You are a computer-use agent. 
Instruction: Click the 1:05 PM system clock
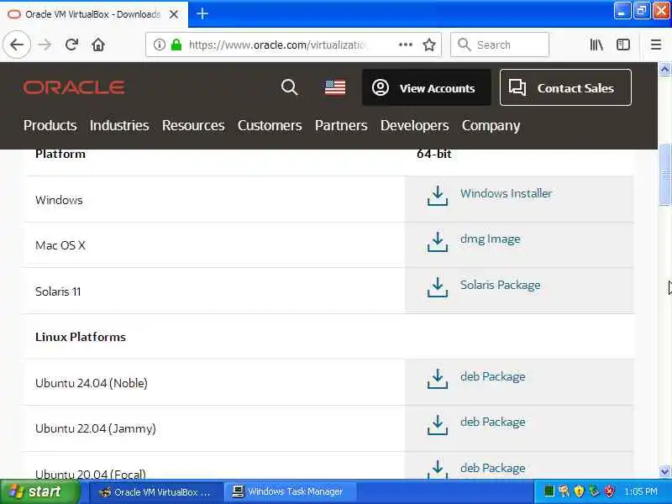click(641, 491)
